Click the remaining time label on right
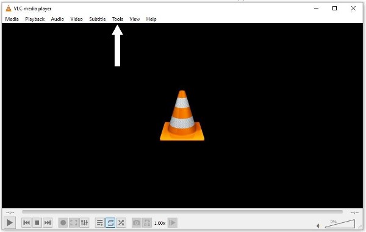The height and width of the screenshot is (232, 366). pyautogui.click(x=354, y=213)
